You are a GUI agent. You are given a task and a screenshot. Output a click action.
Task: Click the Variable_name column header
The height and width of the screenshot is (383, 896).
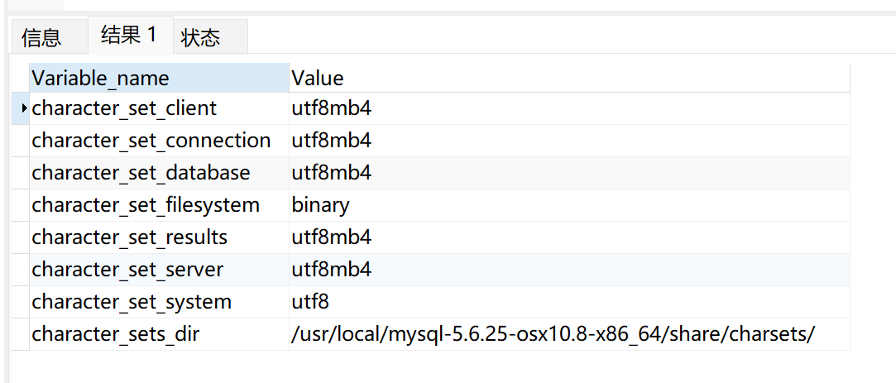(x=99, y=79)
